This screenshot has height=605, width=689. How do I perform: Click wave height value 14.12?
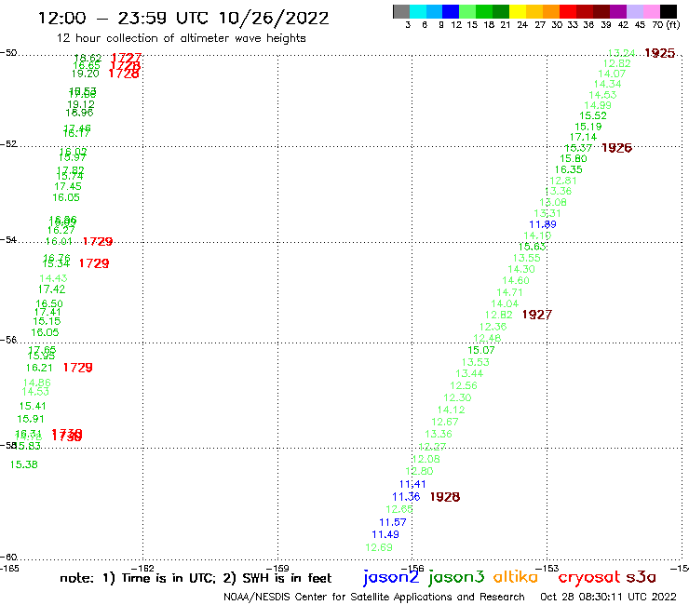(x=451, y=410)
